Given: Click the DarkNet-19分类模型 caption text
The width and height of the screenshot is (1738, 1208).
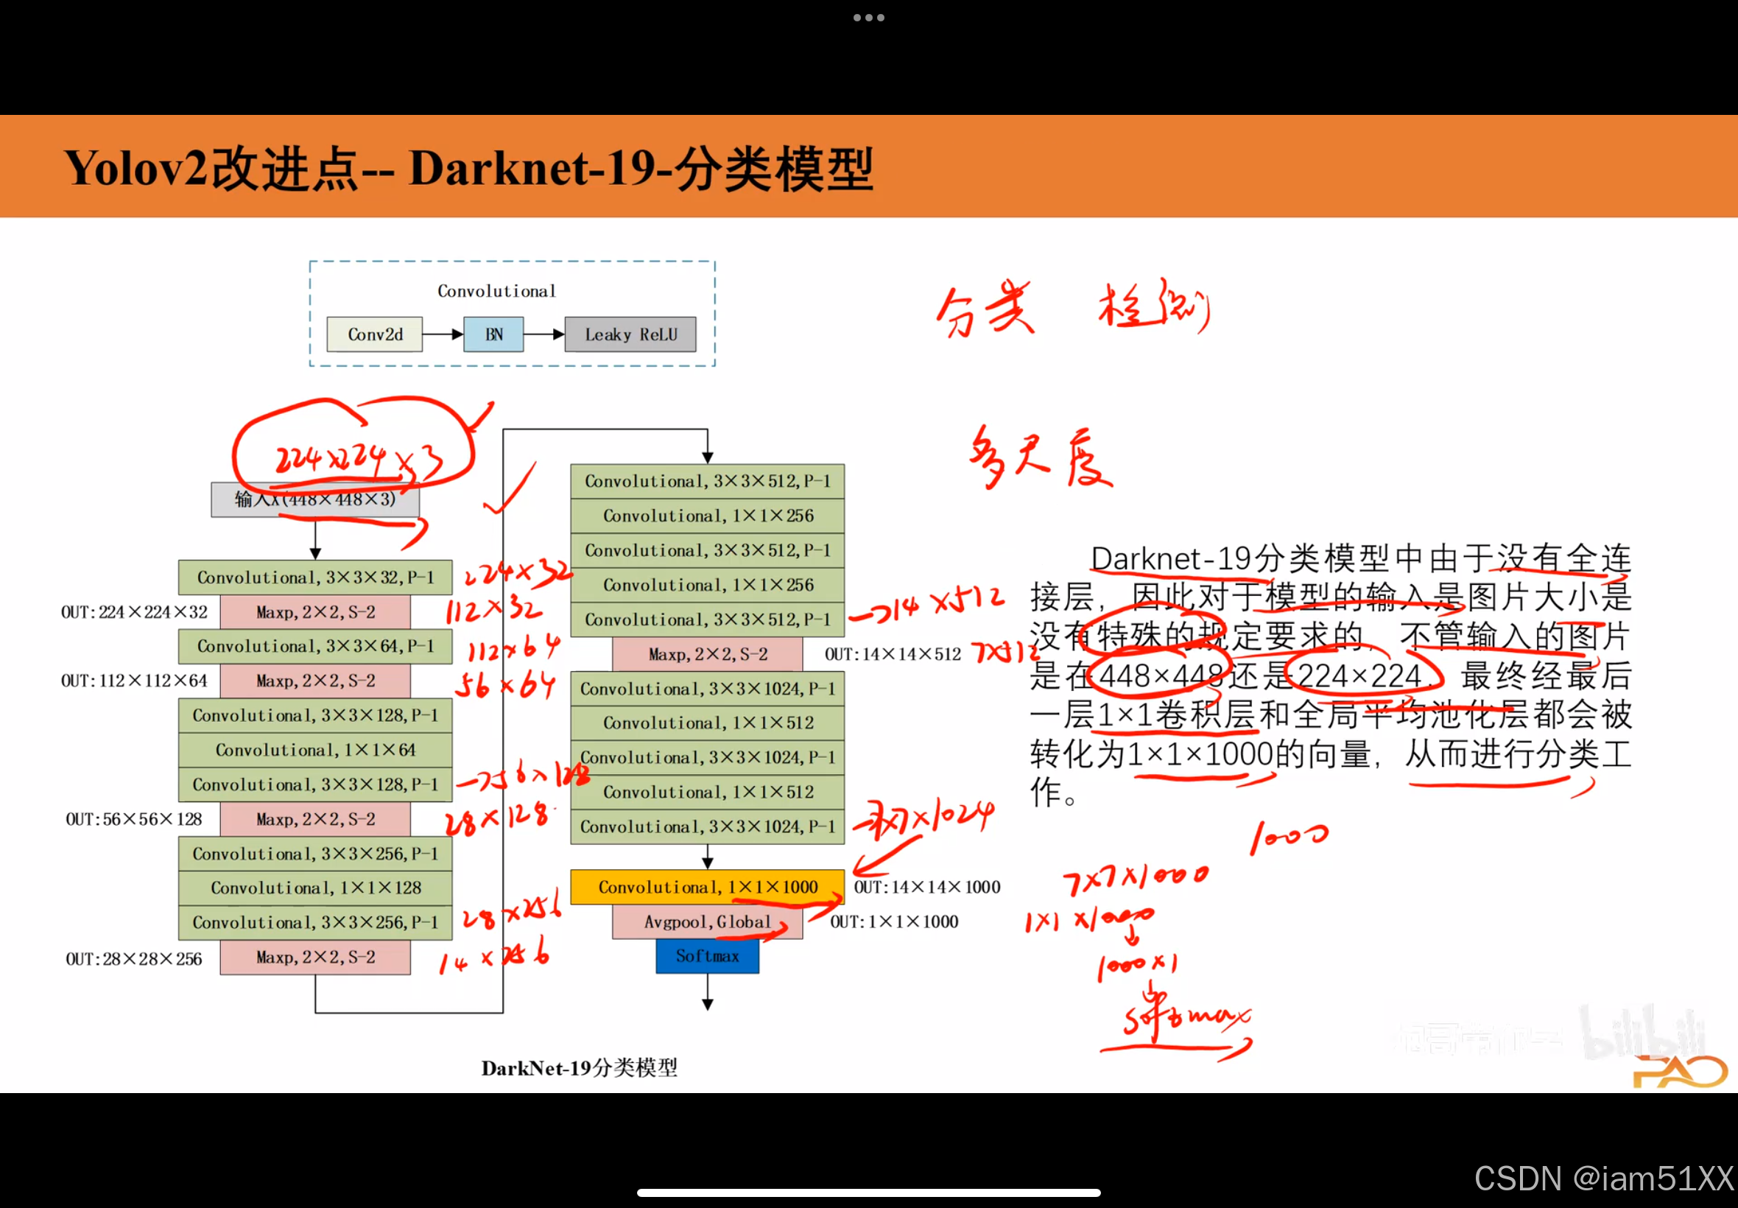Looking at the screenshot, I should coord(580,1069).
